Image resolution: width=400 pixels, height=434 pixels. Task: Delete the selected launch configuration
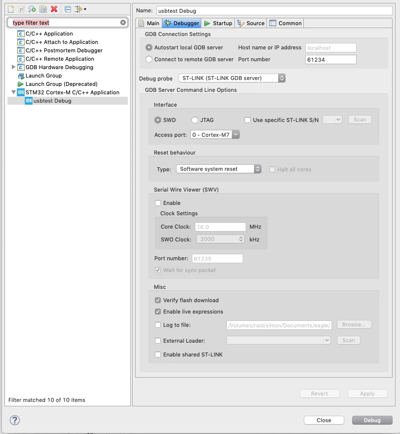point(54,9)
